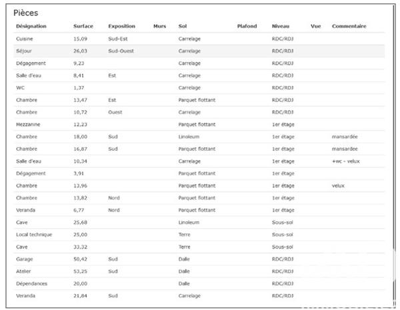This screenshot has width=400, height=310.
Task: Click the Surface column header
Action: (83, 26)
